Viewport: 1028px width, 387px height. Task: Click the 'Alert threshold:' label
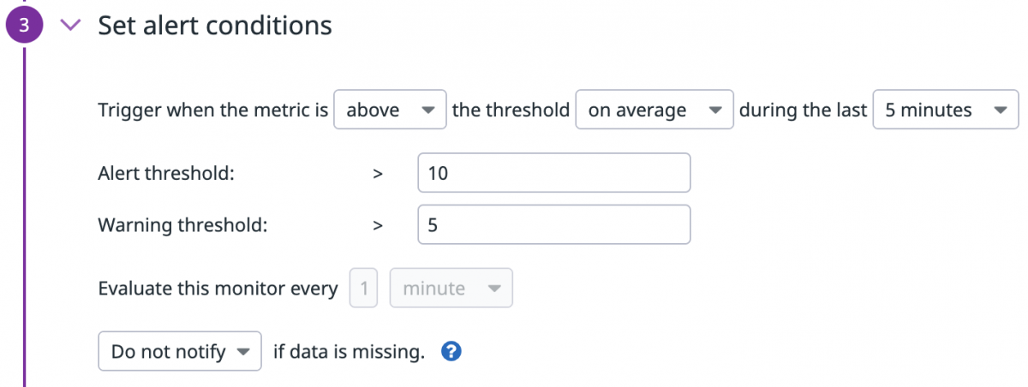pyautogui.click(x=167, y=173)
